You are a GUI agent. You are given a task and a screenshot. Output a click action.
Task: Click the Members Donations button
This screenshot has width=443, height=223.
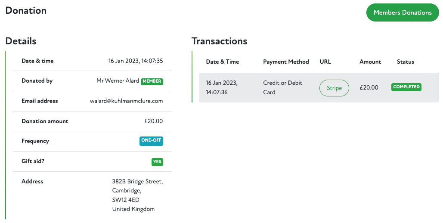pos(402,12)
